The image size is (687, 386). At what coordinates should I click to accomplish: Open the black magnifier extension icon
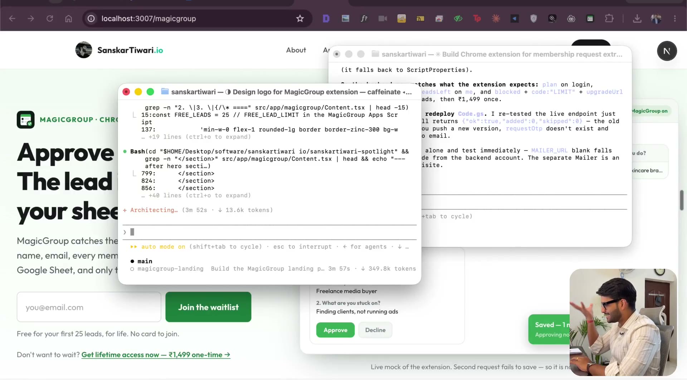click(x=552, y=19)
